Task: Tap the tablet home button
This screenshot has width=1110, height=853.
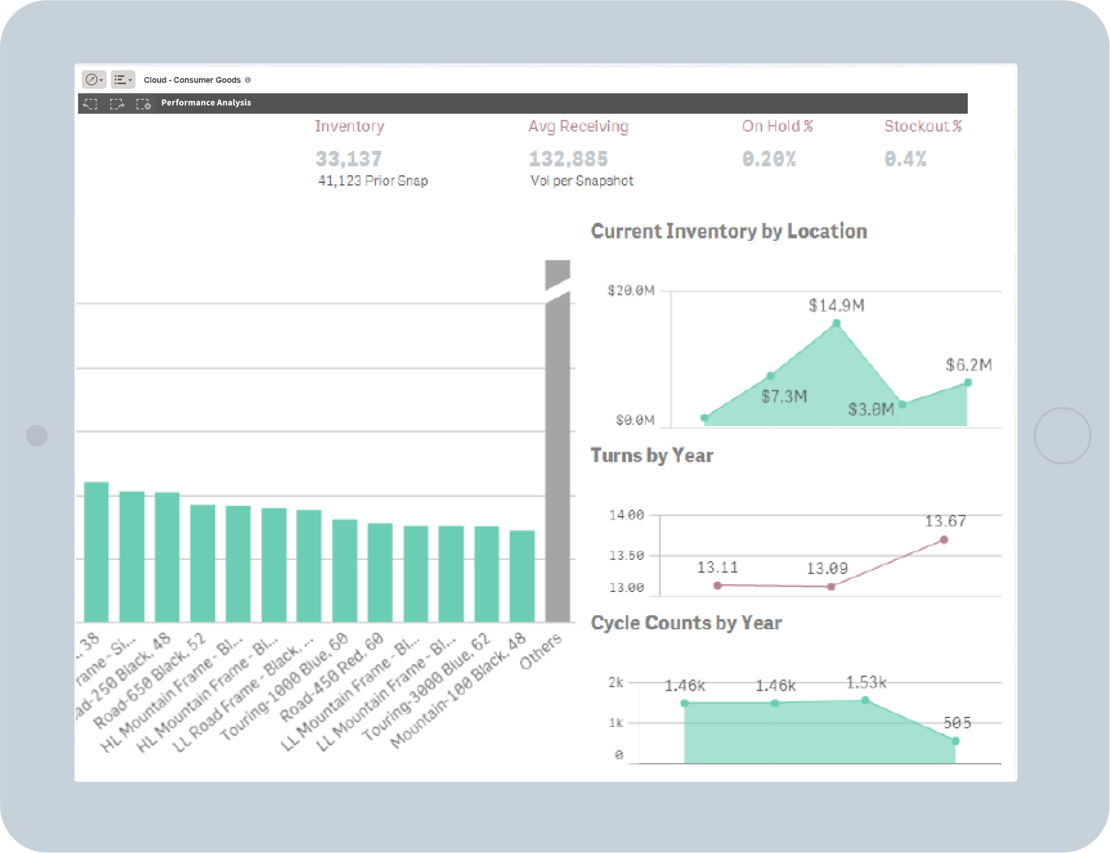Action: point(1062,436)
